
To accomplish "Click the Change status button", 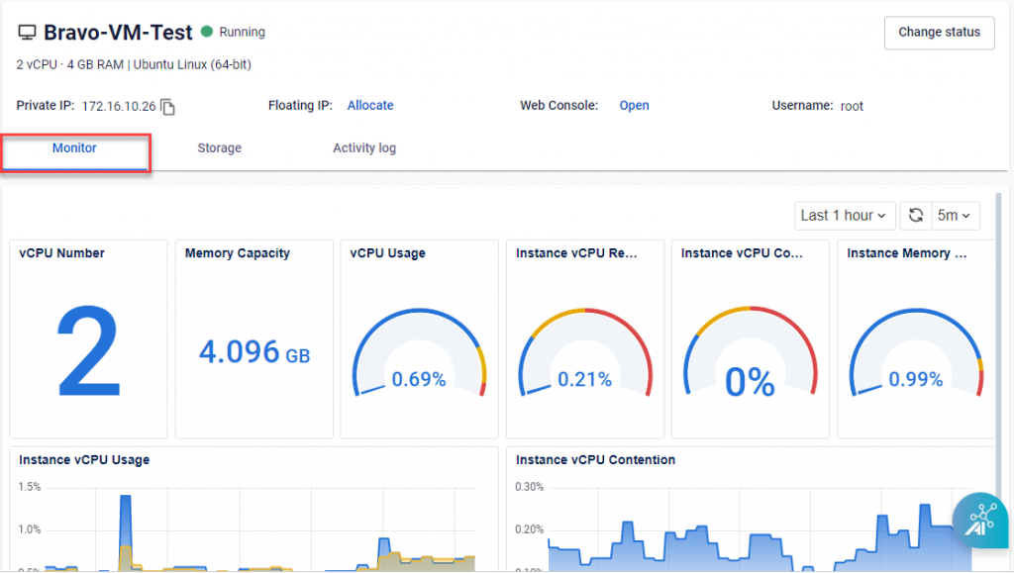I will point(938,33).
